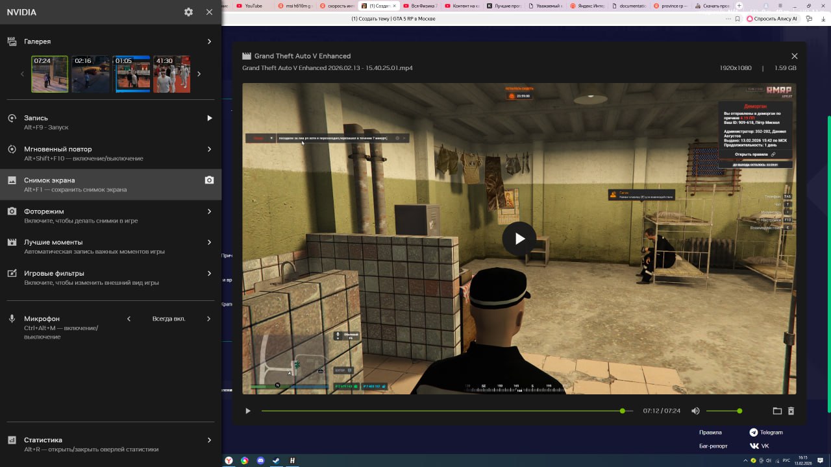Screen dimensions: 831x467
Task: Open Yandex Browser from taskbar
Action: 229,461
